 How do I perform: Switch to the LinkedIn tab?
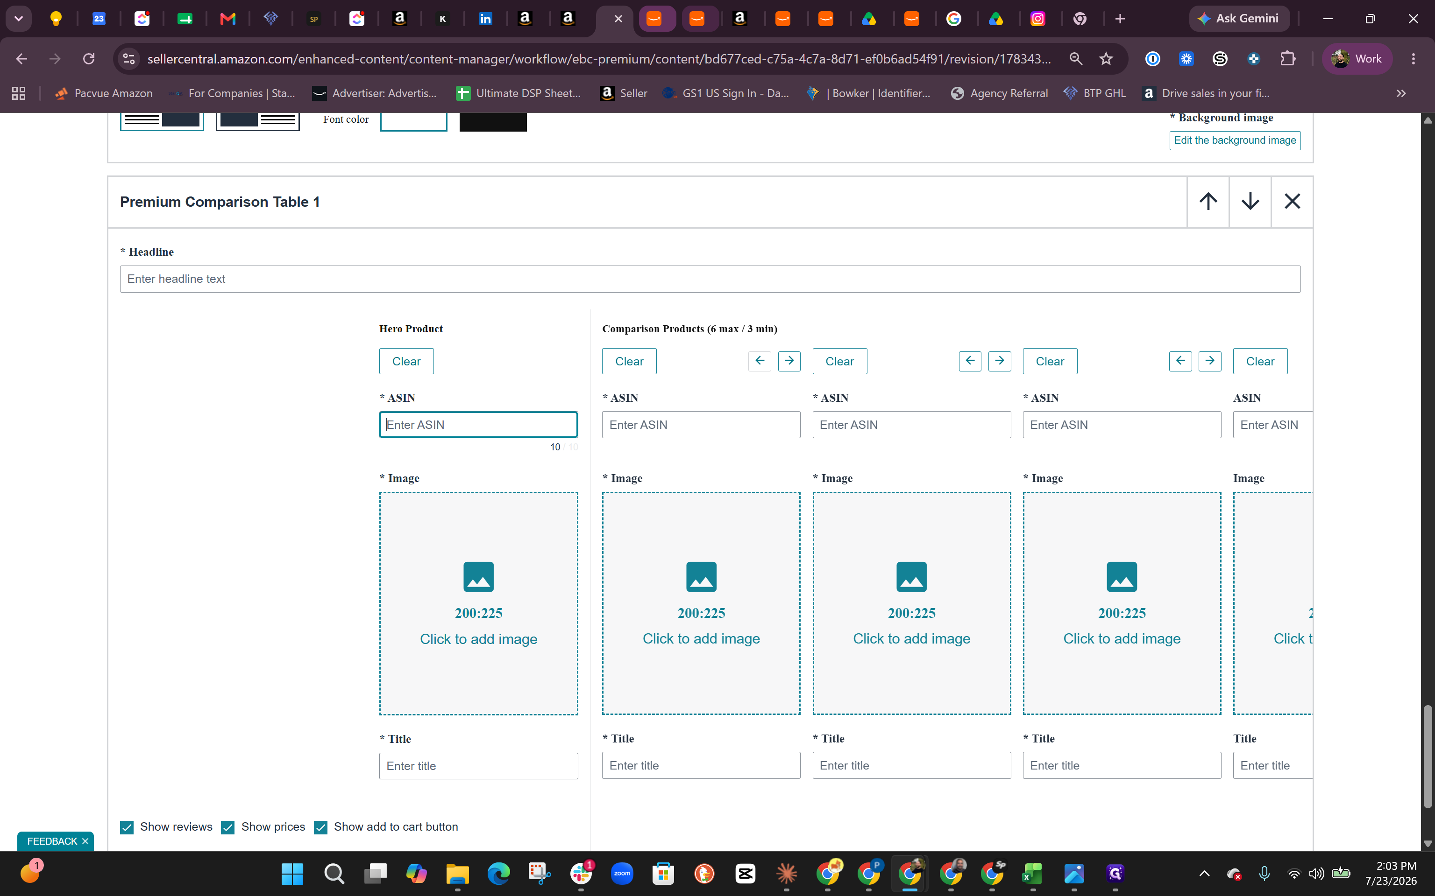[x=485, y=19]
